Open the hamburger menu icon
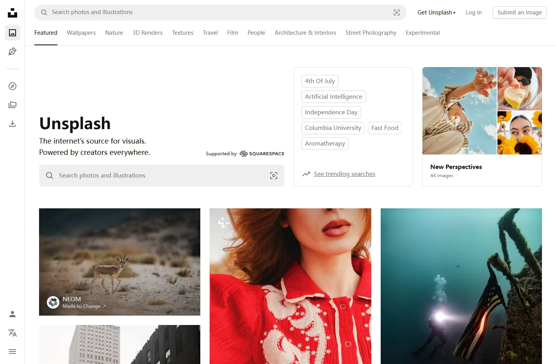556x364 pixels. pyautogui.click(x=12, y=352)
